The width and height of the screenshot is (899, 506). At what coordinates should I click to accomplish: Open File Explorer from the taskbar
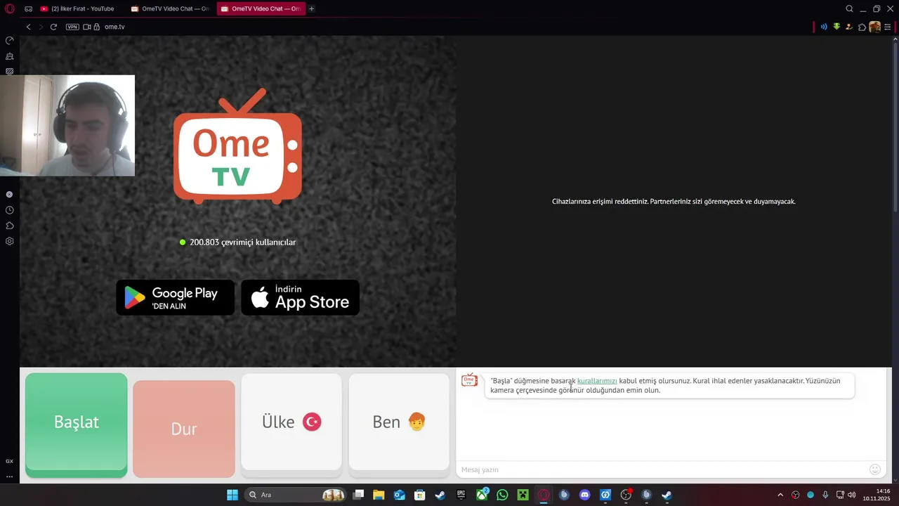click(379, 495)
